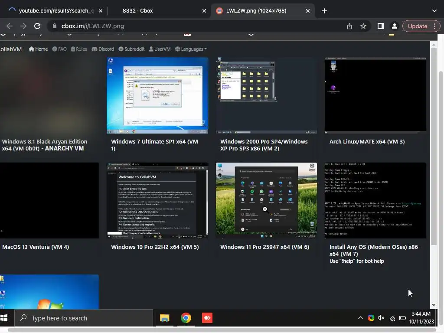
Task: Open the Arch Linux/MATE VM 3 thumbnail
Action: (375, 95)
